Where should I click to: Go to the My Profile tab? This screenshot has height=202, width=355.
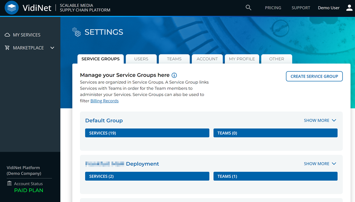pyautogui.click(x=242, y=59)
